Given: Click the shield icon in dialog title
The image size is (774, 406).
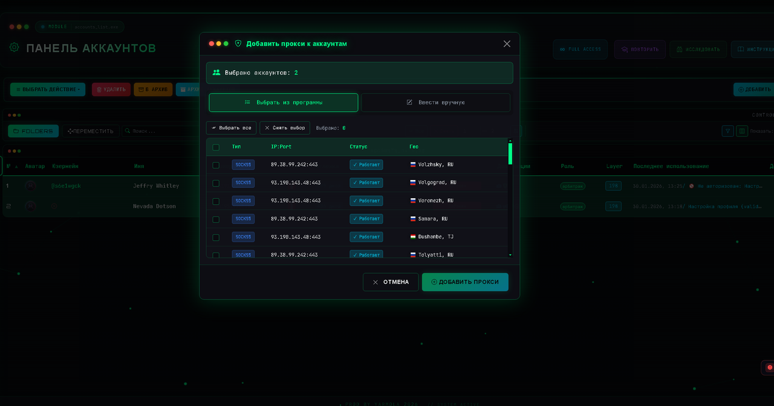Looking at the screenshot, I should (238, 43).
